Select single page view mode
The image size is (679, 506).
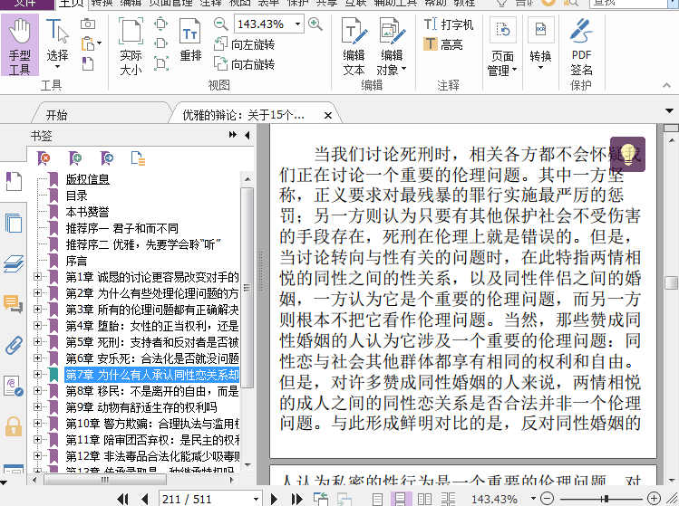[378, 499]
